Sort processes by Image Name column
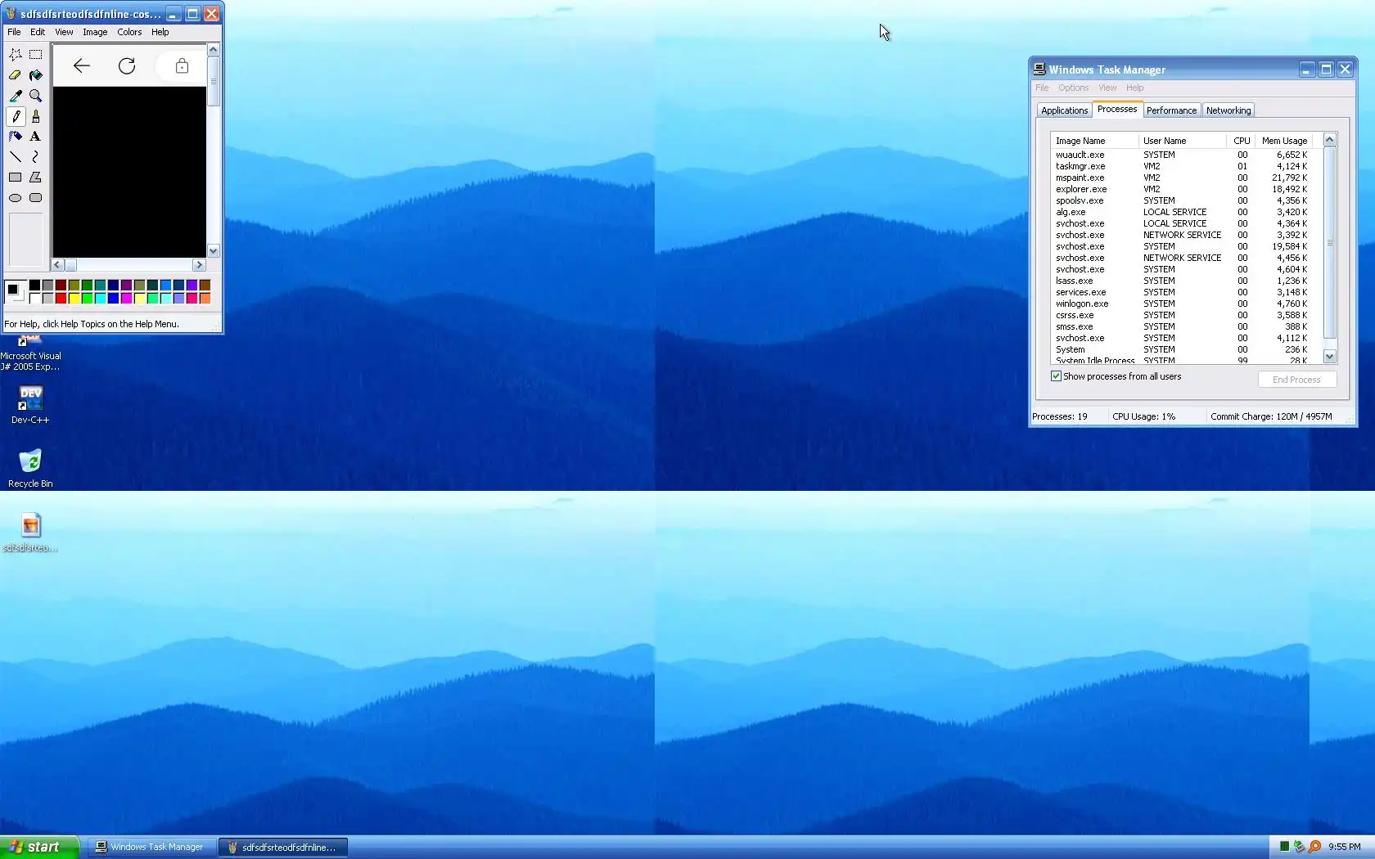 click(1094, 141)
